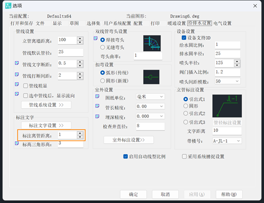
Task: Choose 圆形(新规) option
Action: tap(102, 81)
